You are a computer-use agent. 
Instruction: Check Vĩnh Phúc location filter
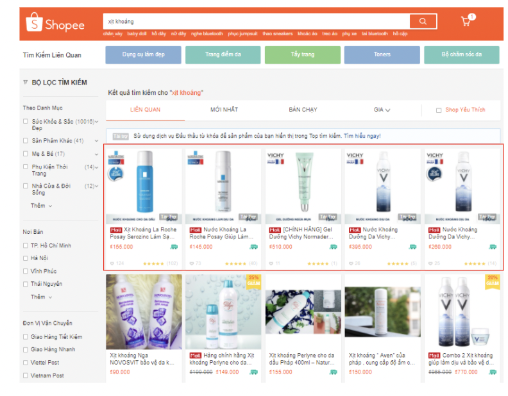[26, 271]
